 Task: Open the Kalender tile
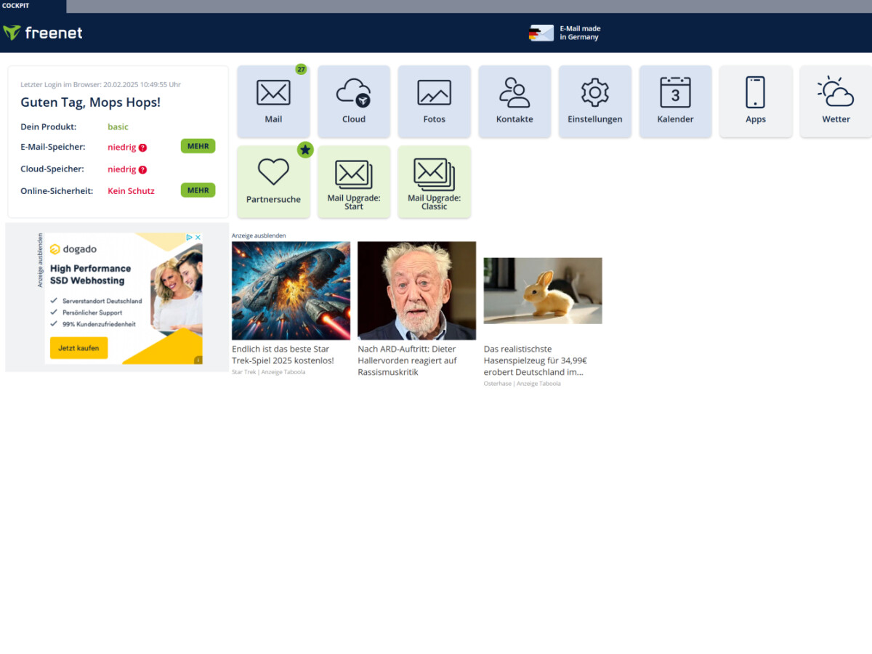point(675,101)
